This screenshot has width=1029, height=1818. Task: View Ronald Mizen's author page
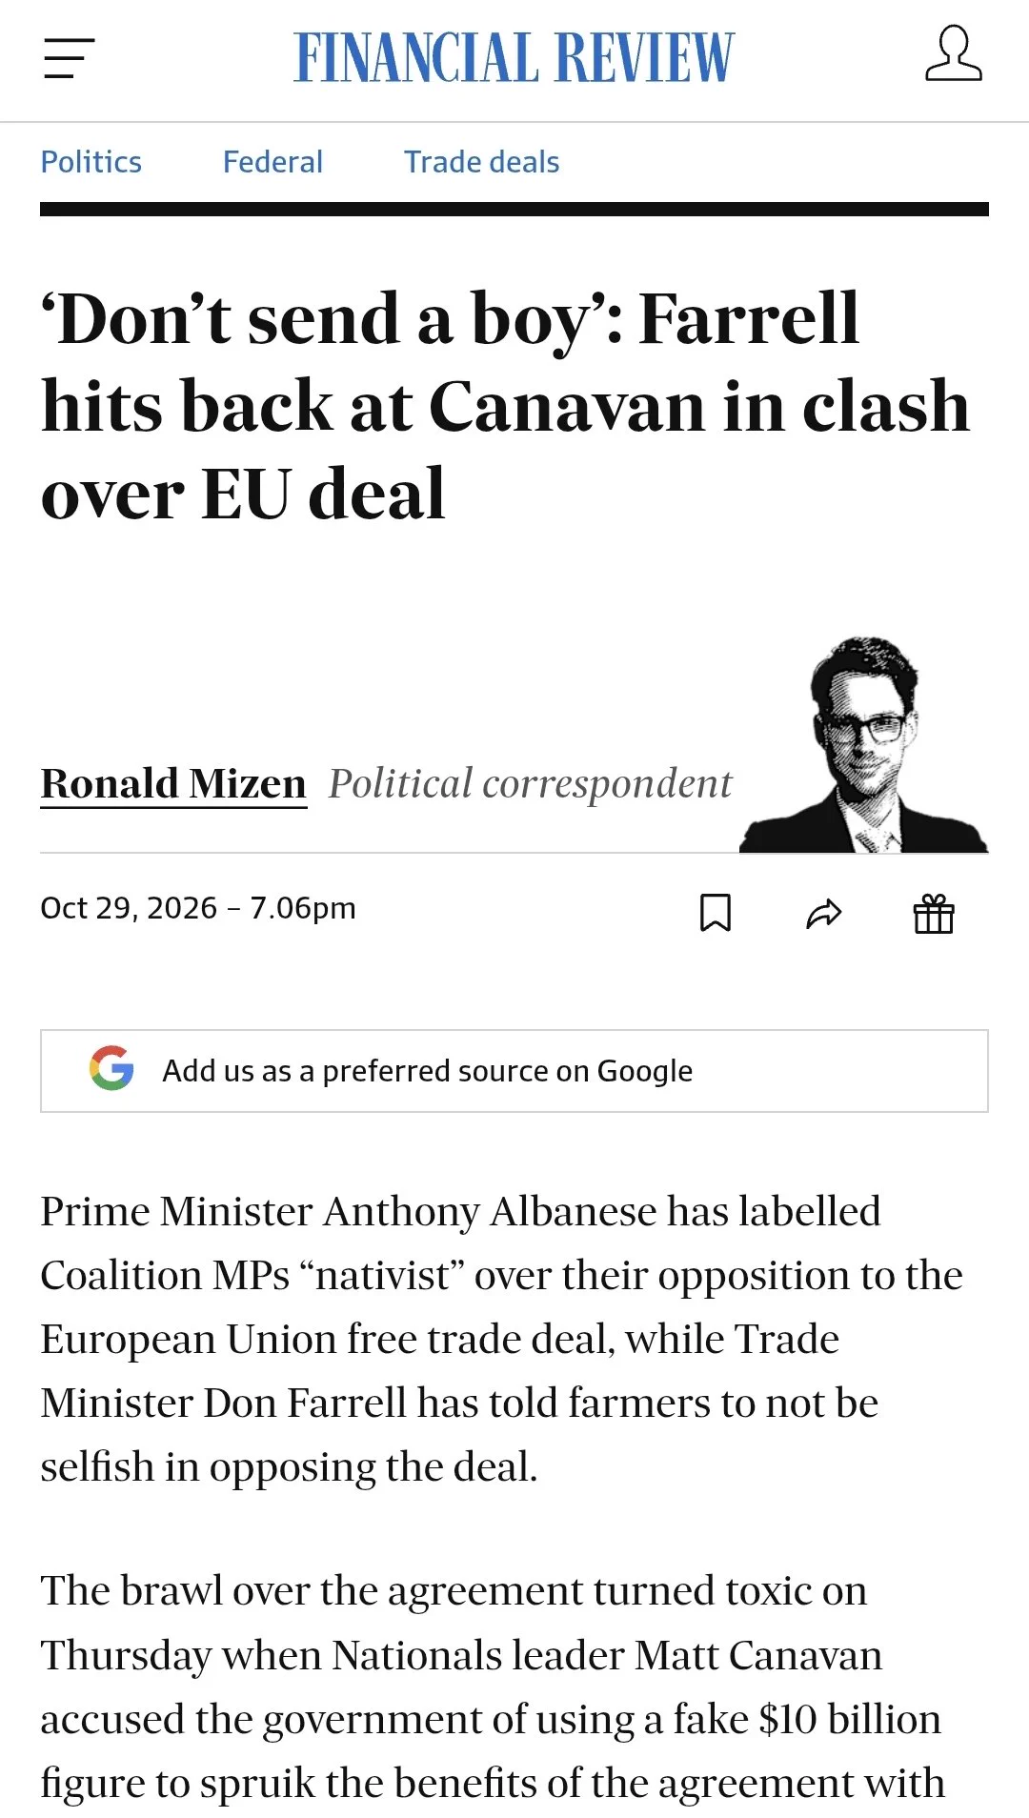pos(173,784)
